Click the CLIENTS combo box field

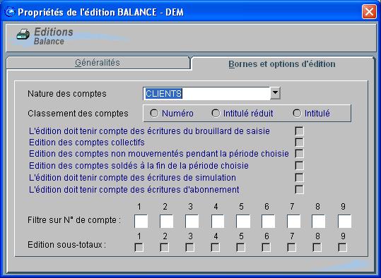click(x=211, y=93)
